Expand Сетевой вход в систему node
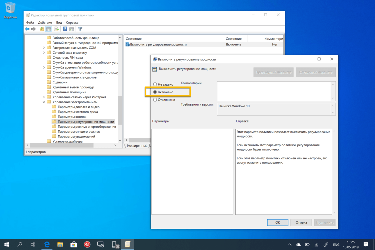Screen dimensions: 375x250 click(44, 53)
